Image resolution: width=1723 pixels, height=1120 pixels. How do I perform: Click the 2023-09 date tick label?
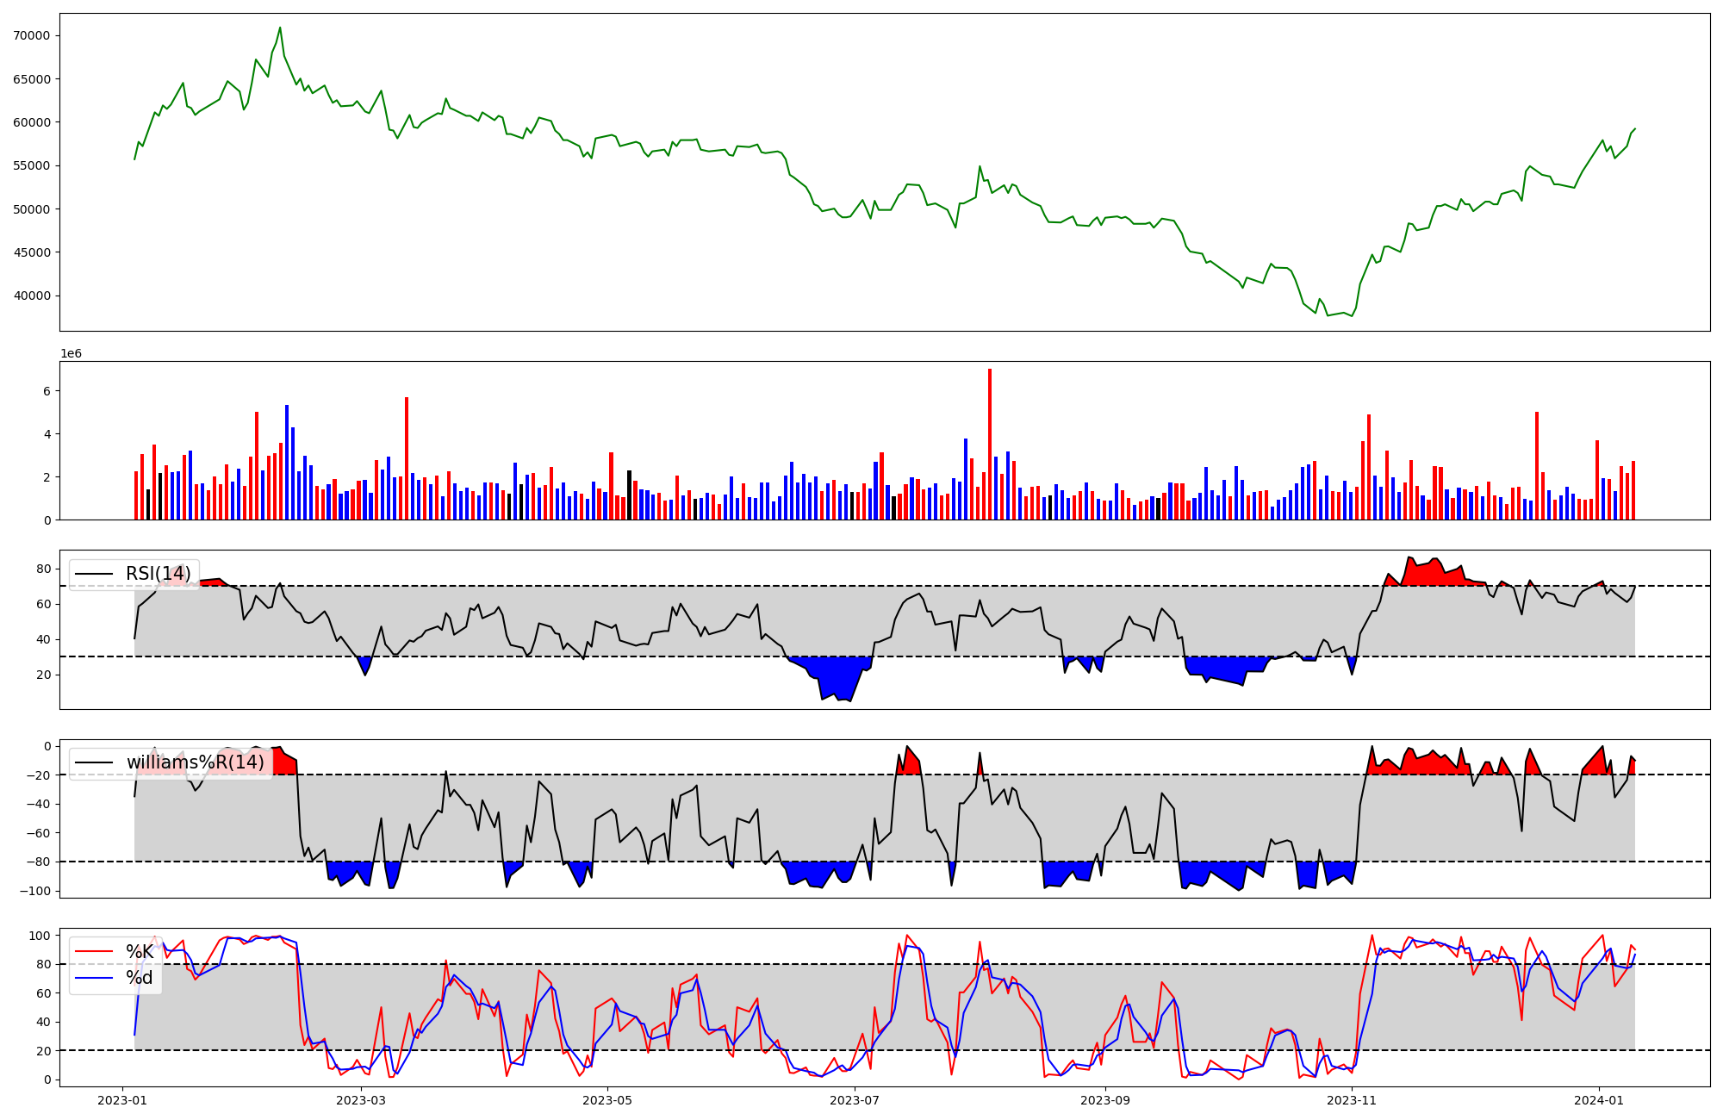pos(1105,1100)
